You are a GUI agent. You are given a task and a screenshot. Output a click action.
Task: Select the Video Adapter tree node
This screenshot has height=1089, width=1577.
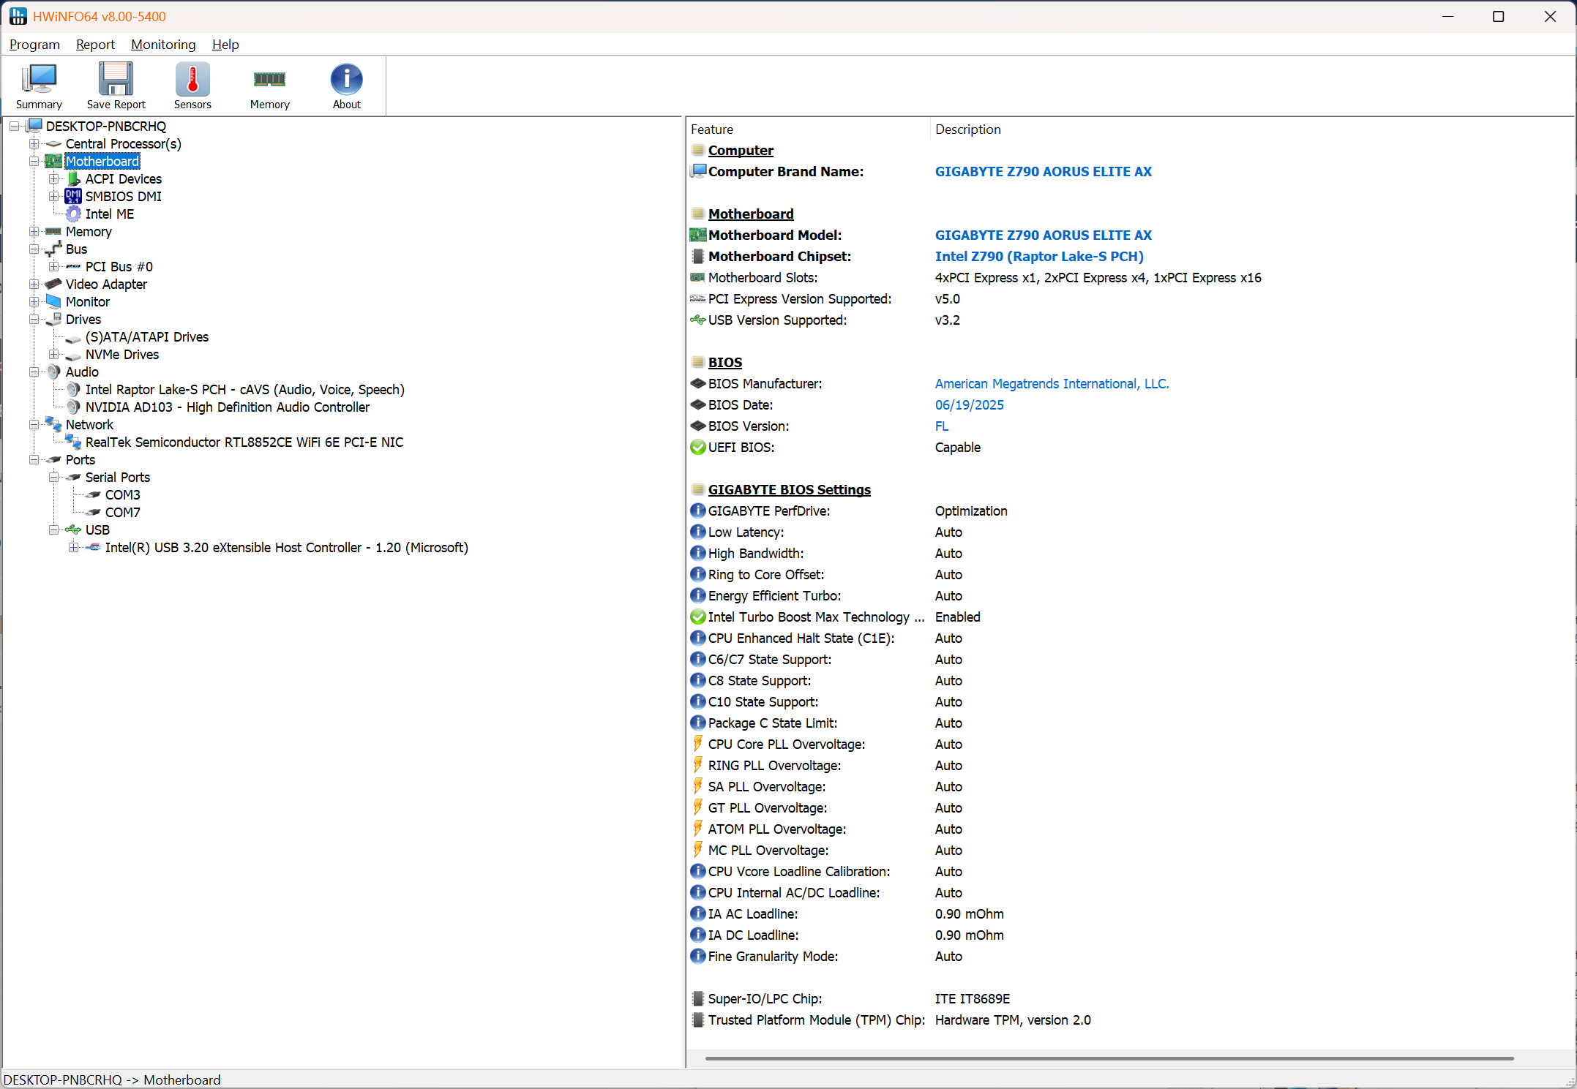point(106,284)
